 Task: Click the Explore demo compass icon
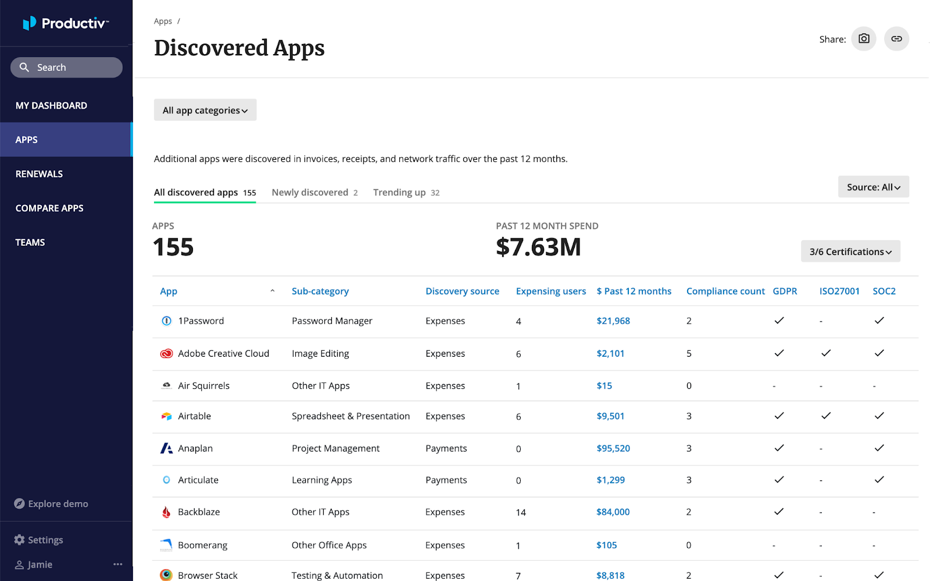click(19, 503)
